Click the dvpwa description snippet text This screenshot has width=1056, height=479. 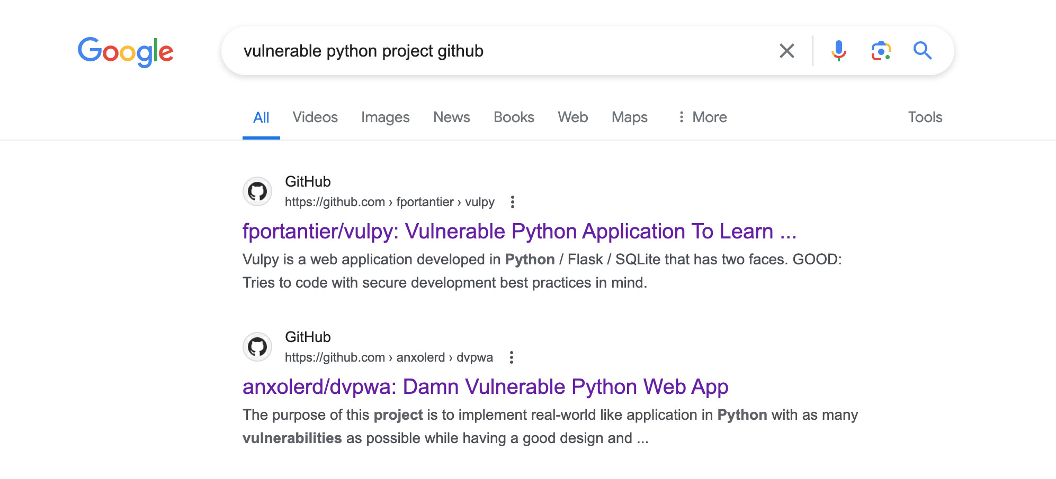(x=550, y=426)
